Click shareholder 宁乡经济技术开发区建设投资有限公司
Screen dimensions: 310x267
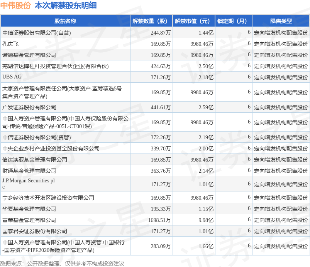coord(48,198)
